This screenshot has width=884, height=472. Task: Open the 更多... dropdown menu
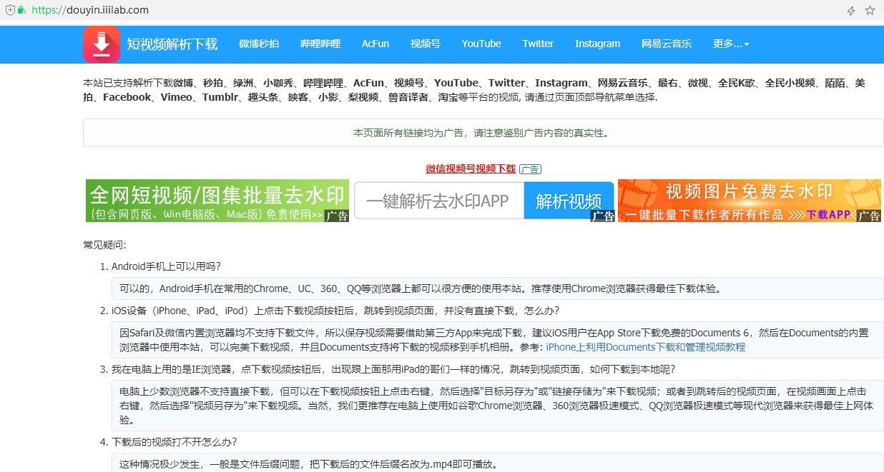click(x=730, y=44)
